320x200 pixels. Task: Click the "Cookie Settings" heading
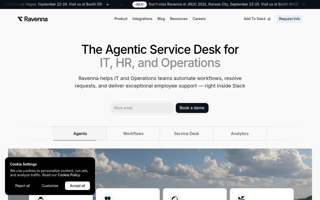pyautogui.click(x=23, y=164)
